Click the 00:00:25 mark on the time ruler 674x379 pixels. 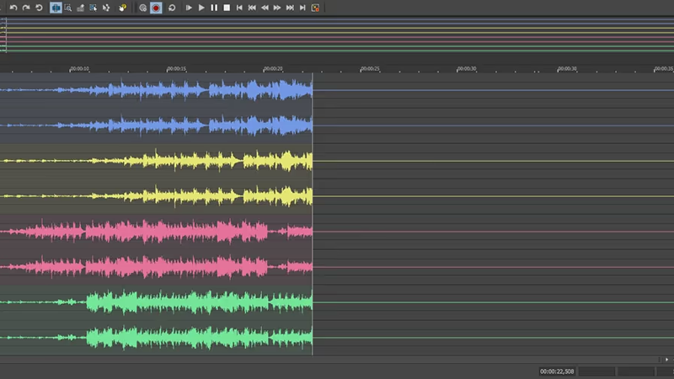coord(370,69)
